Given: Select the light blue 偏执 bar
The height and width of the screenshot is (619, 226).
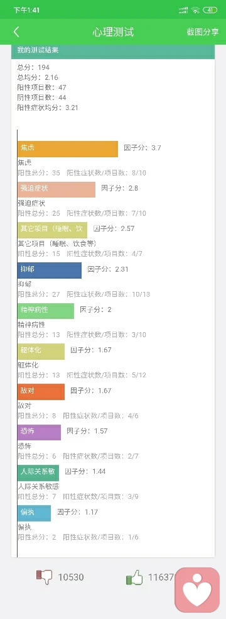Looking at the screenshot, I should (35, 513).
